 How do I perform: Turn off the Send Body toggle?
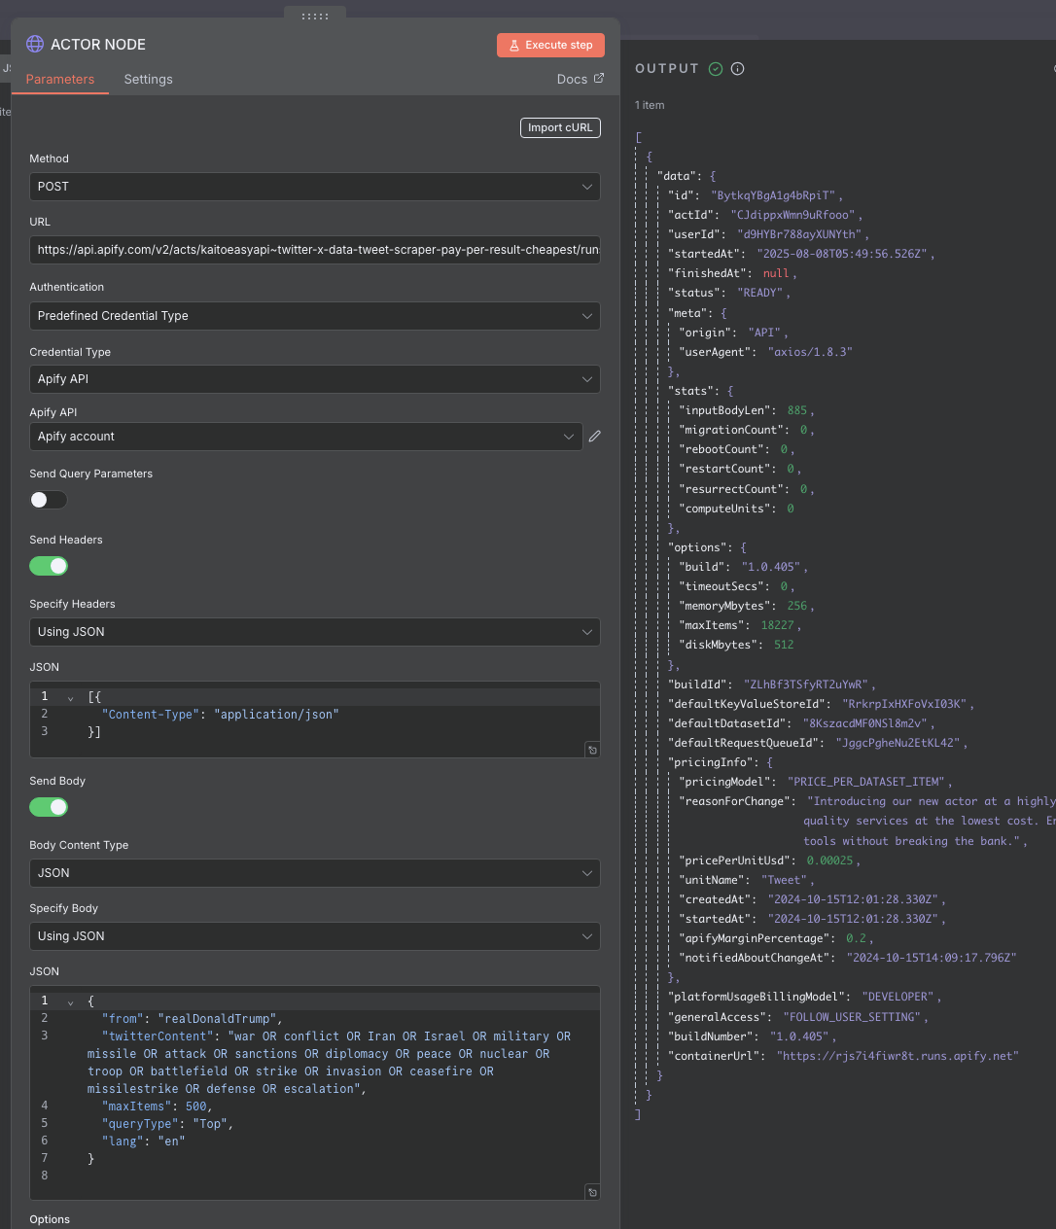[x=49, y=807]
